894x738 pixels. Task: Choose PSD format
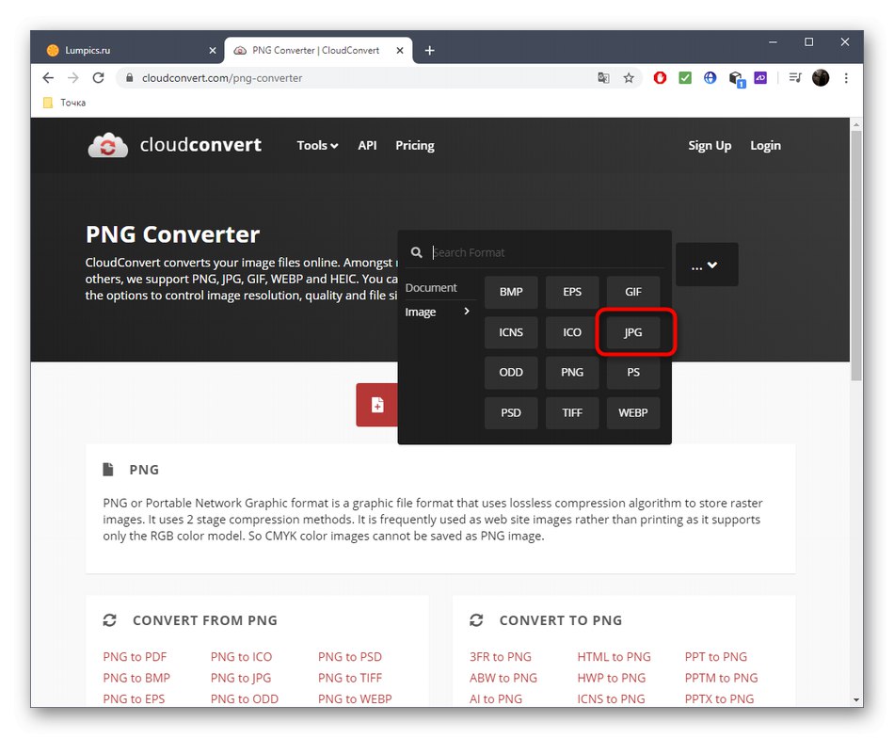tap(511, 413)
